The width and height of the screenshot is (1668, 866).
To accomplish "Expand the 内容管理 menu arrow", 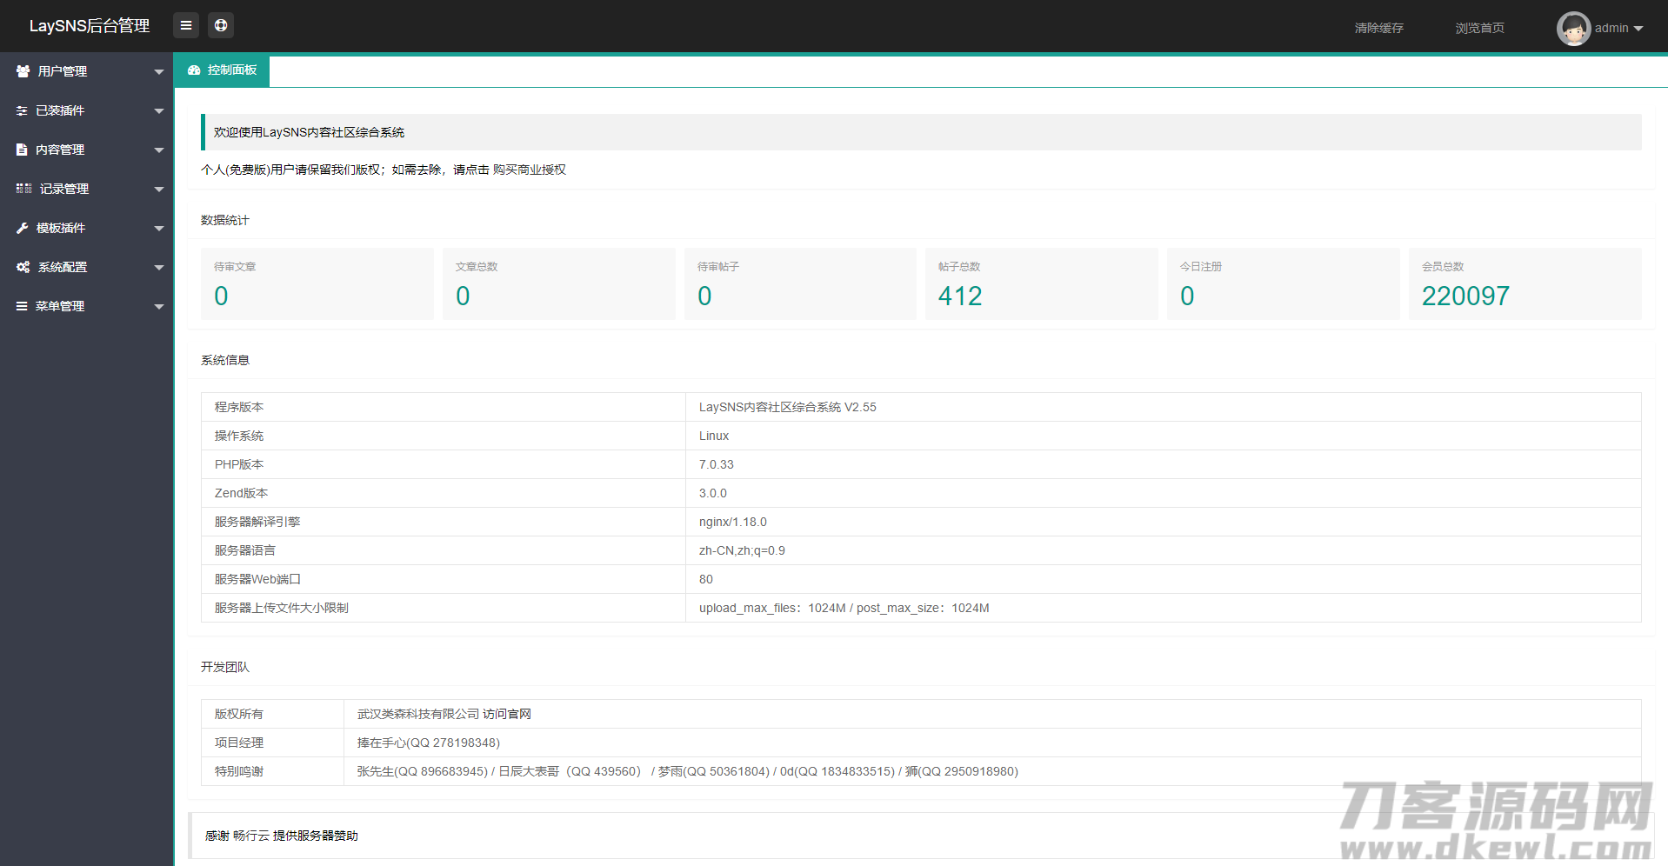I will click(x=158, y=150).
